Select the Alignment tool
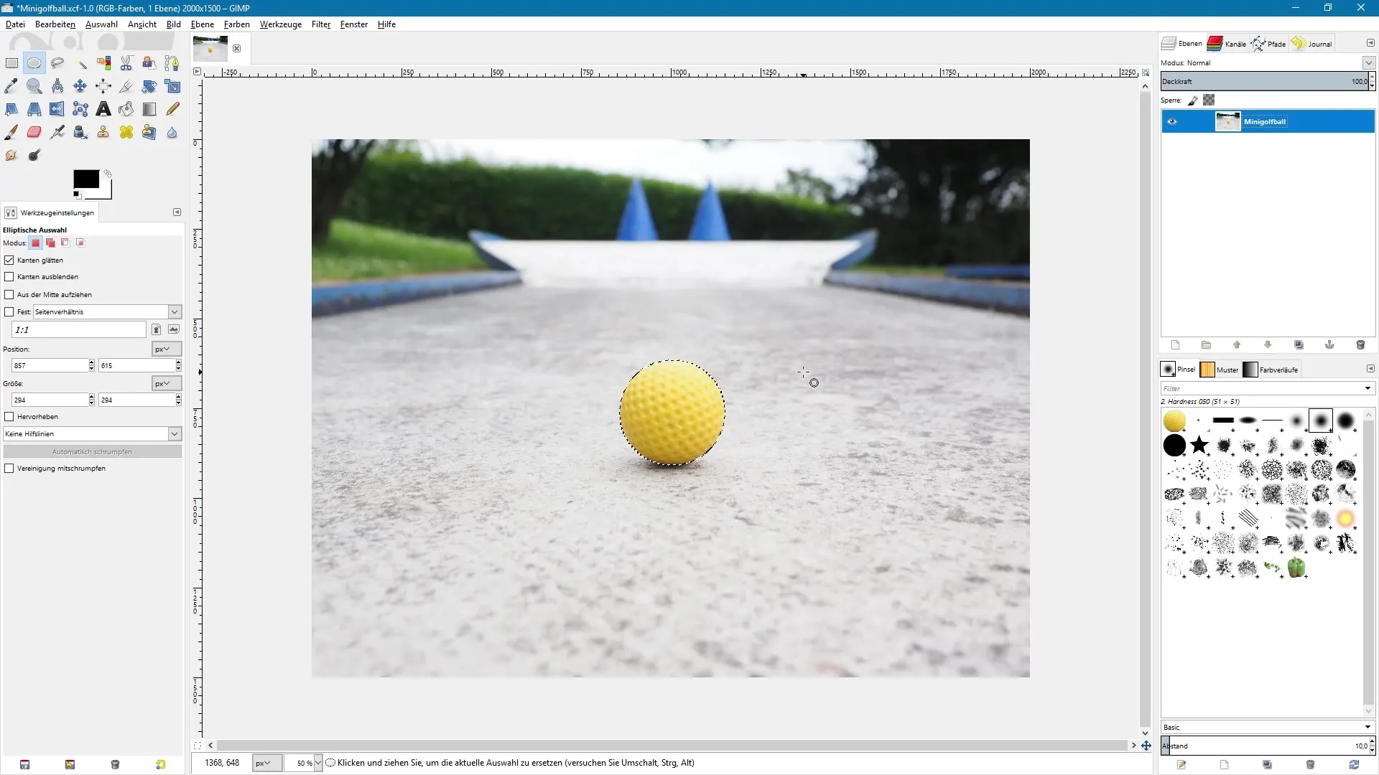Viewport: 1379px width, 775px height. pos(103,86)
